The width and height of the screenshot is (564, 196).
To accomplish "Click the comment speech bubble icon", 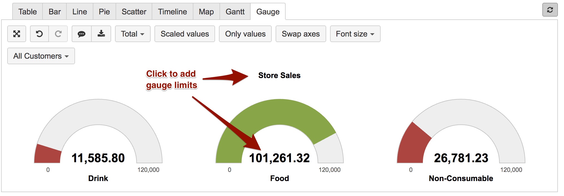I will click(x=81, y=34).
